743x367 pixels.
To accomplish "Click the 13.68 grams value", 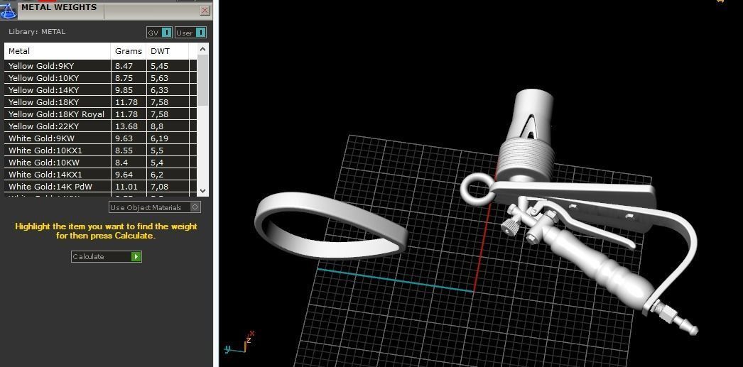I will (x=126, y=126).
